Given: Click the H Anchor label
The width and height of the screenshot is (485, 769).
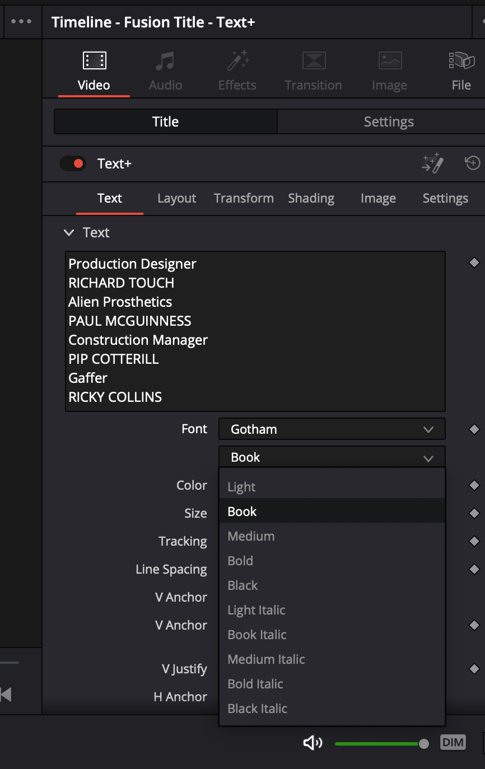Looking at the screenshot, I should (x=180, y=697).
